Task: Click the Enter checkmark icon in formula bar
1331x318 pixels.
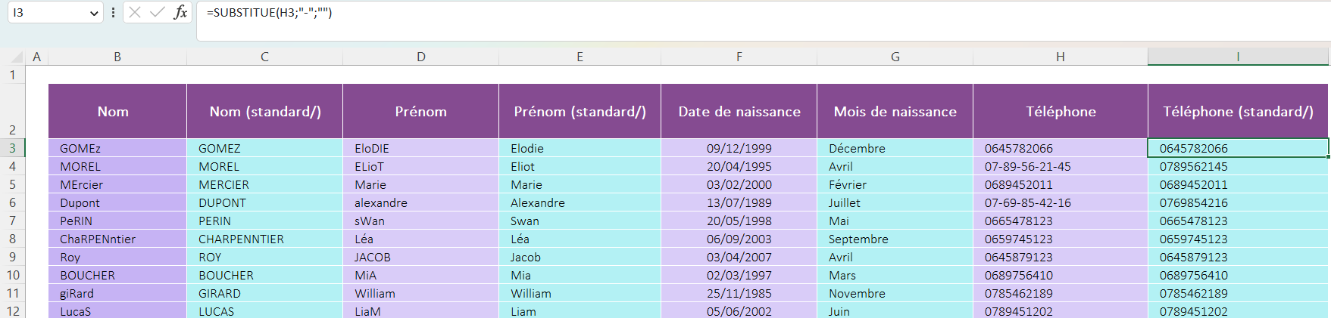Action: [x=157, y=12]
